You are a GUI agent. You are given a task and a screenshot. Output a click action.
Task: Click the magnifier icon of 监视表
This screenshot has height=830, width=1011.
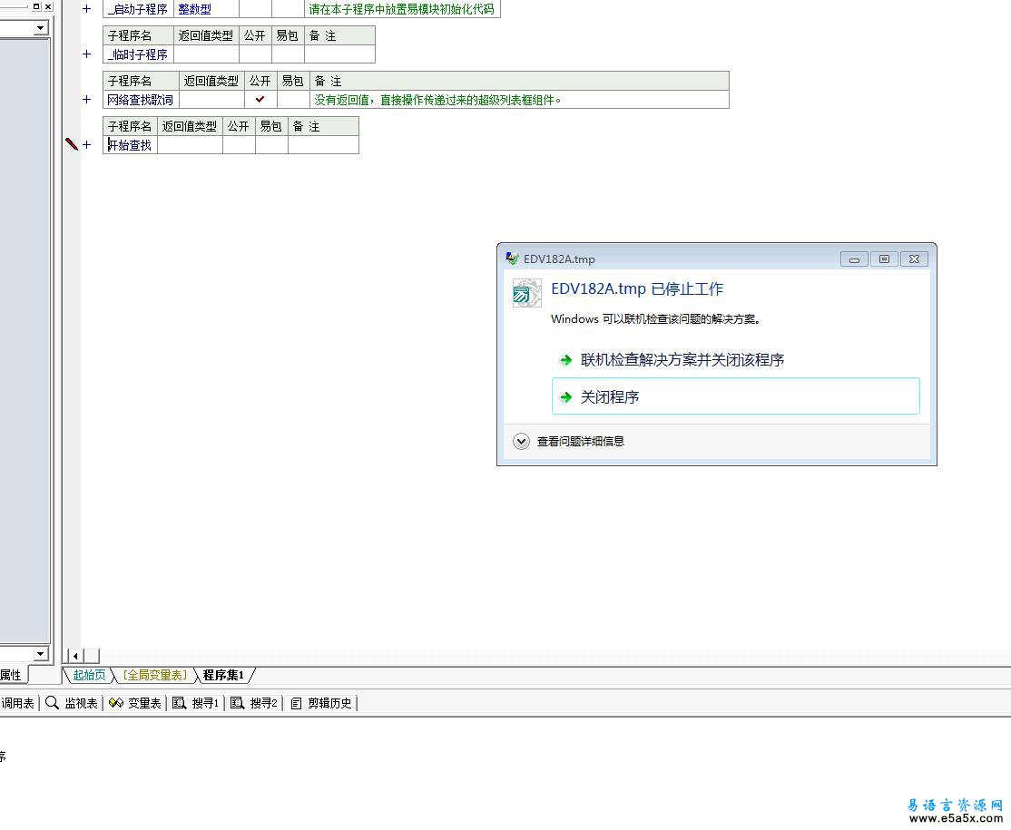coord(53,703)
